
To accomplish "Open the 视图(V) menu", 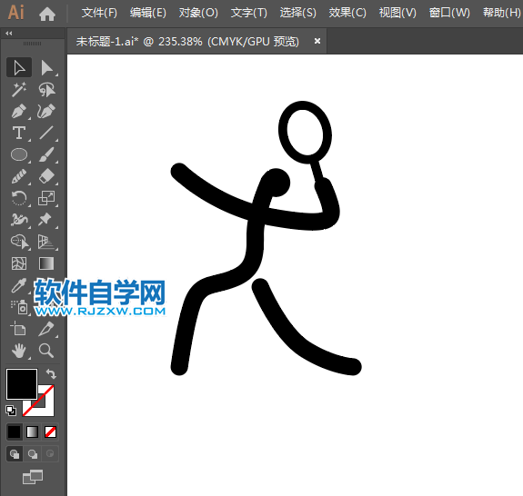I will tap(397, 13).
